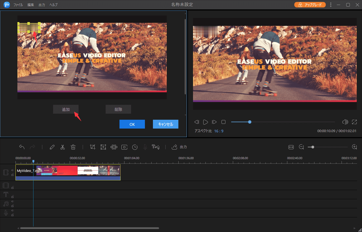Viewport: 362px width, 232px height.
Task: Click the picture-in-picture track icon
Action: point(6,185)
